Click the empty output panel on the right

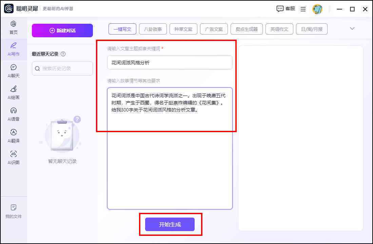(x=301, y=138)
